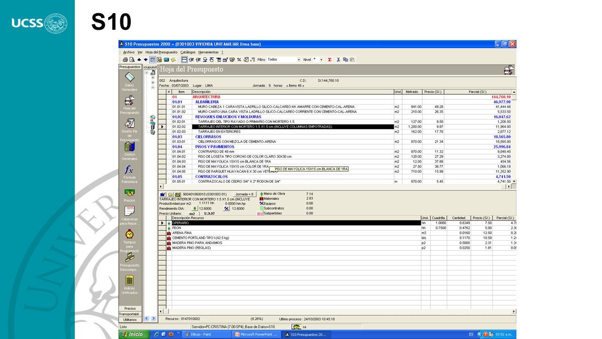Click the Transportabilidad sidebar button

130,314
